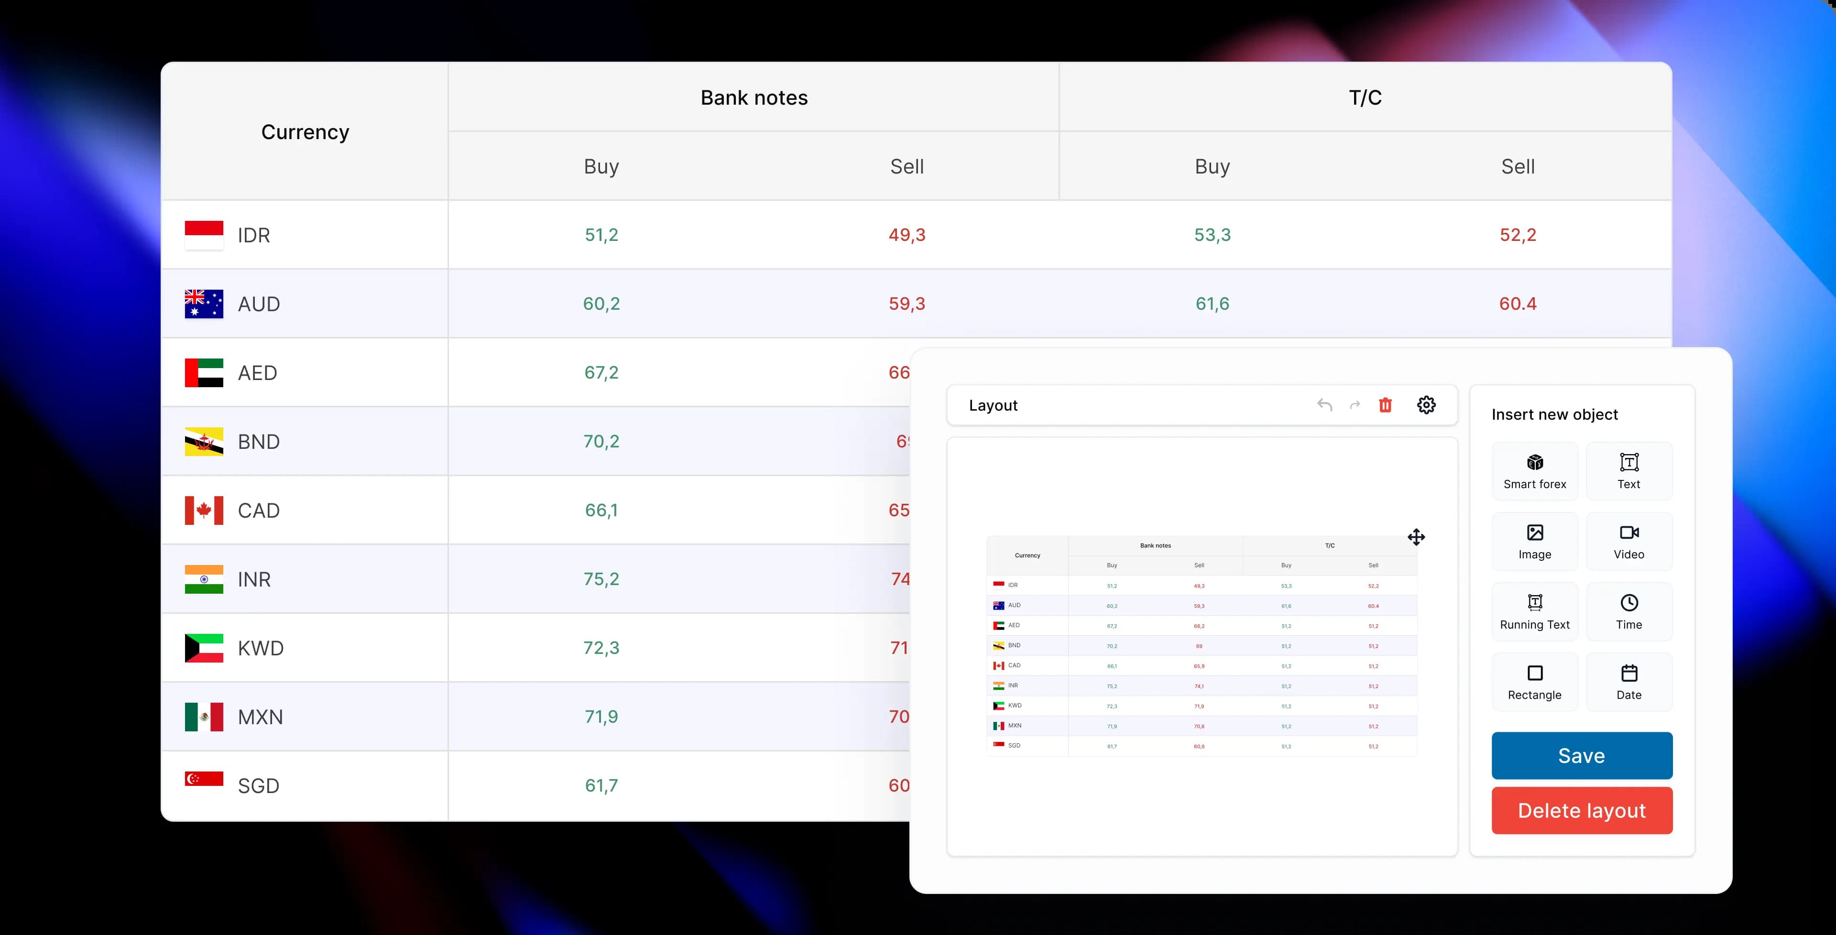Click the Currency column header
This screenshot has height=935, width=1836.
point(305,132)
